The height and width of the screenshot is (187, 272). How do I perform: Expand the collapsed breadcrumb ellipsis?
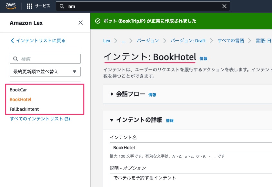(x=123, y=41)
